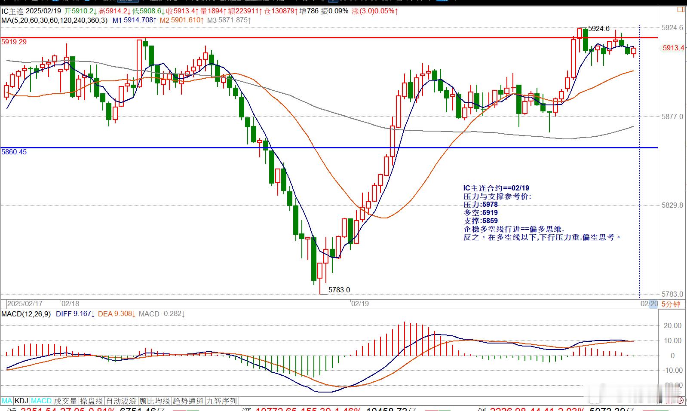Click the 02/18 date marker
The height and width of the screenshot is (411, 687).
click(x=71, y=304)
